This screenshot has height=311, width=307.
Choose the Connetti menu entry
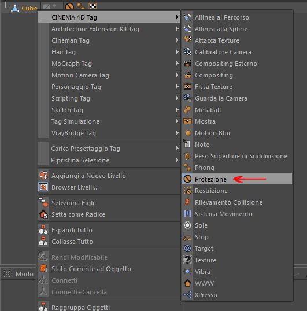coord(109,280)
